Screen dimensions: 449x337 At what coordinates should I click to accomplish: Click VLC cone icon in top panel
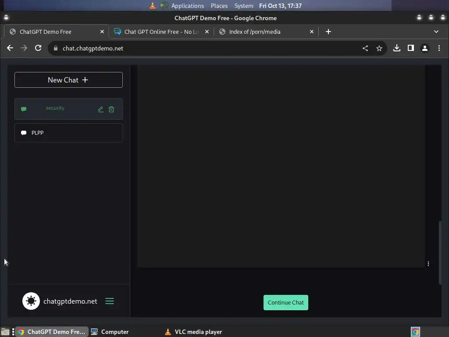pyautogui.click(x=153, y=5)
